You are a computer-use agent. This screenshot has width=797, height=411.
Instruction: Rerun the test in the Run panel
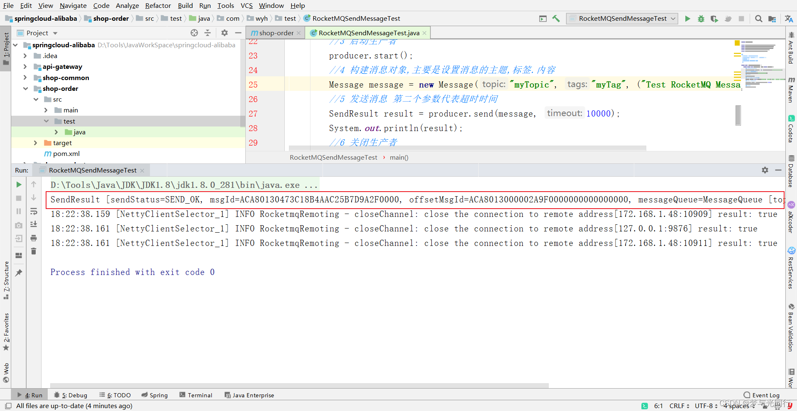[x=18, y=185]
